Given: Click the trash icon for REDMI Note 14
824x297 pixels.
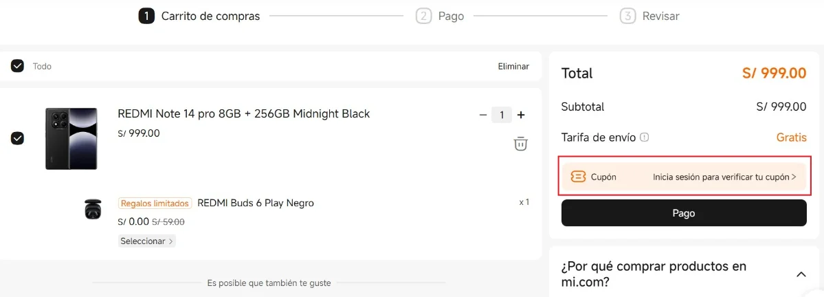Looking at the screenshot, I should point(521,144).
